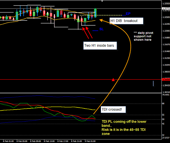The width and height of the screenshot is (170, 143).
Task: Click the 'H1 DIB breakout' text label
Action: pos(126,21)
